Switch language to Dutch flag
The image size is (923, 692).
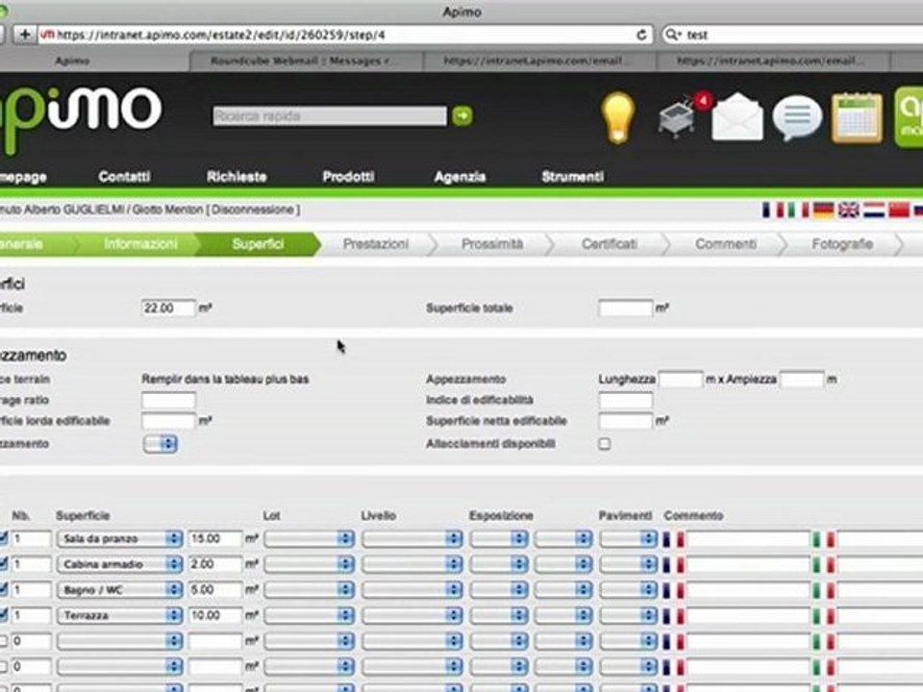pyautogui.click(x=874, y=210)
